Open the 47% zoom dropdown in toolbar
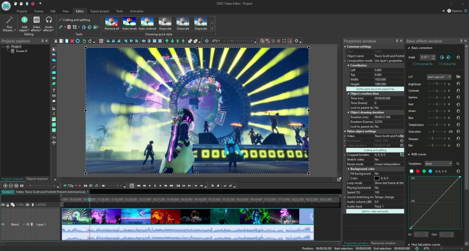The height and width of the screenshot is (251, 469). (x=216, y=41)
